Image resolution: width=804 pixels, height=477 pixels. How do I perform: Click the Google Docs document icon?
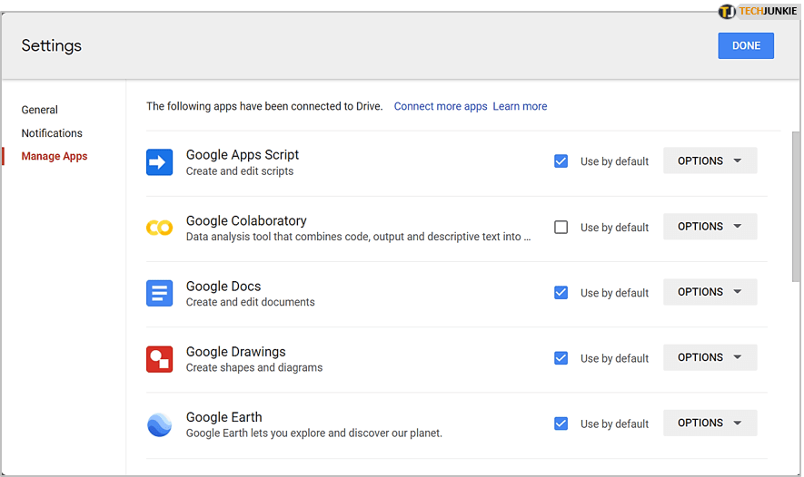pos(159,293)
